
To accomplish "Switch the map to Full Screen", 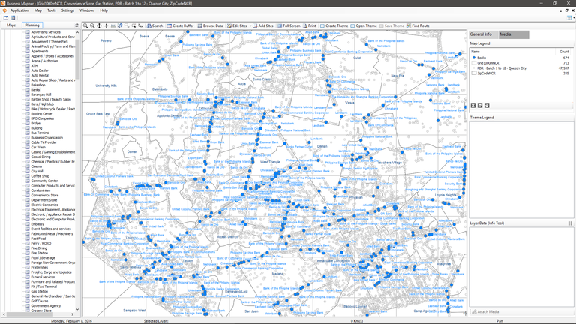I will [x=289, y=25].
